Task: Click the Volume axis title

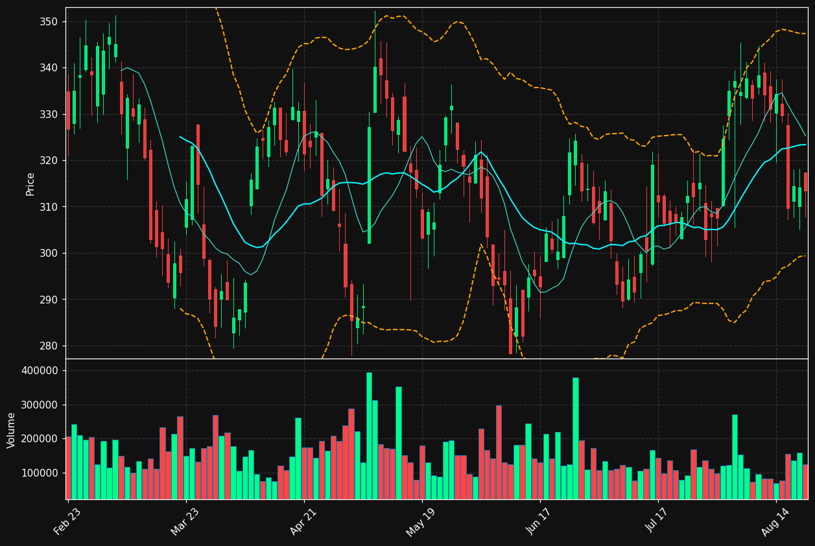Action: point(12,430)
